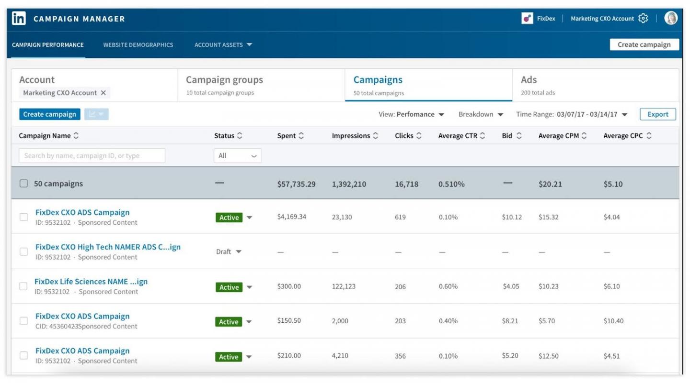Image resolution: width=690 pixels, height=383 pixels.
Task: Open the chart view icon button
Action: pyautogui.click(x=96, y=114)
